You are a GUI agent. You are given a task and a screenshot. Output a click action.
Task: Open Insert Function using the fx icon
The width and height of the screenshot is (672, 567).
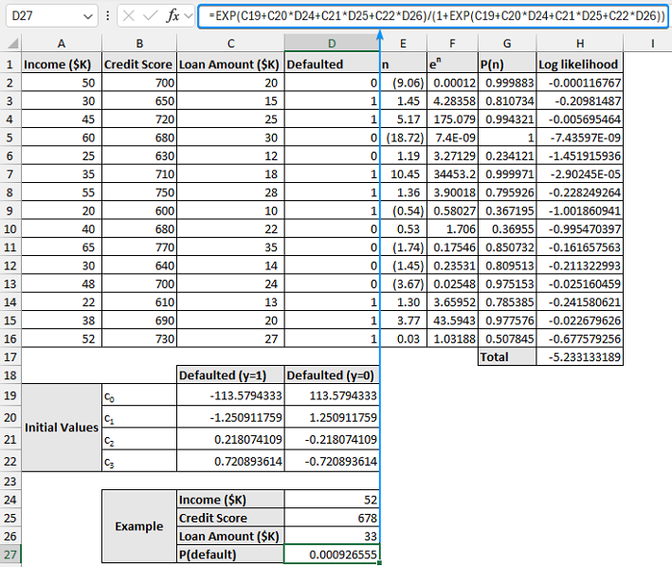click(174, 16)
